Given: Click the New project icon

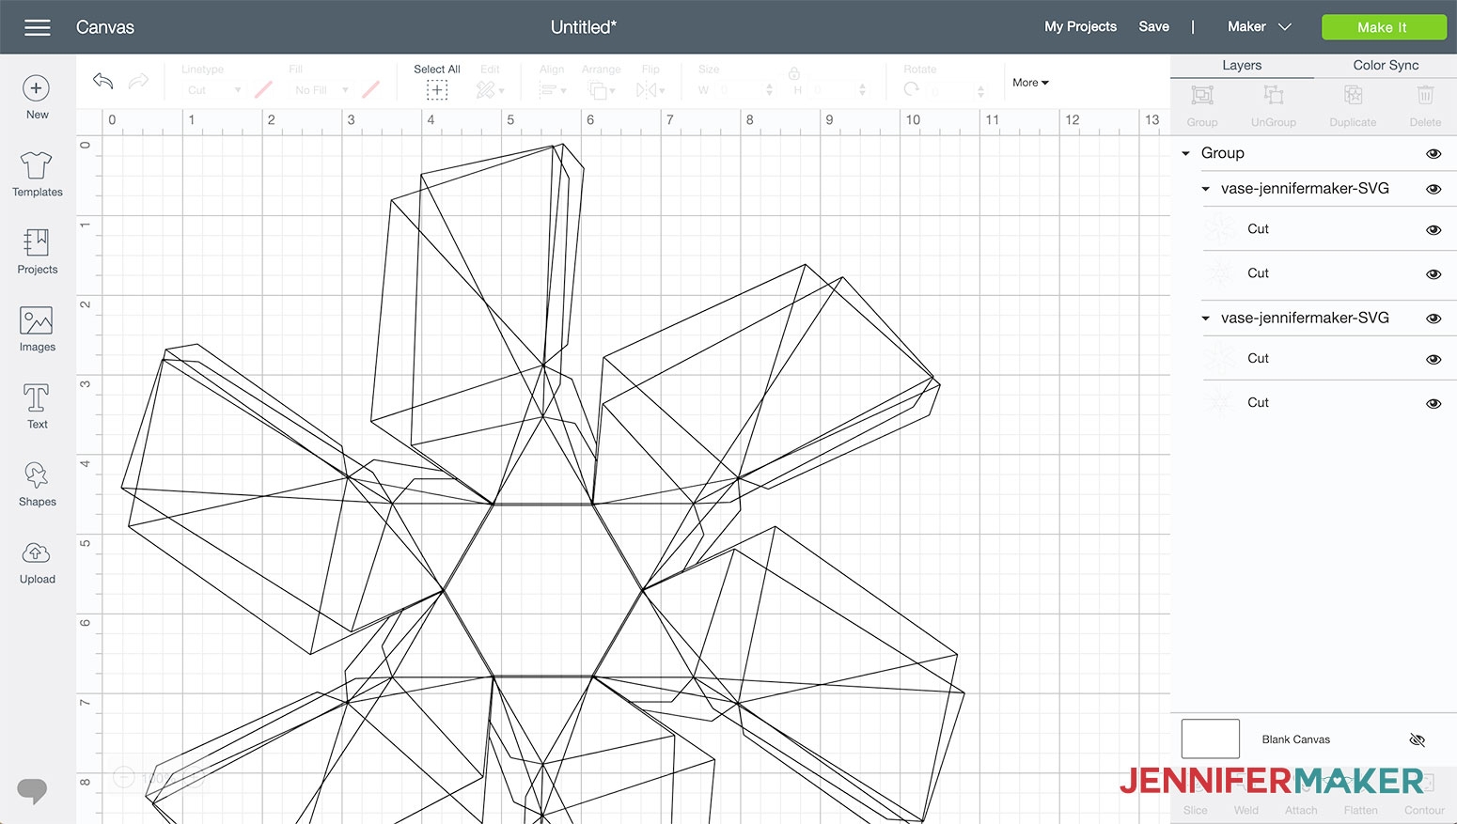Looking at the screenshot, I should [37, 89].
